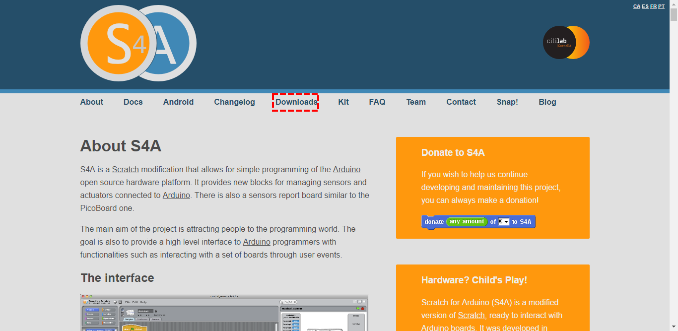Select the About navigation item
The image size is (678, 331).
(x=91, y=102)
